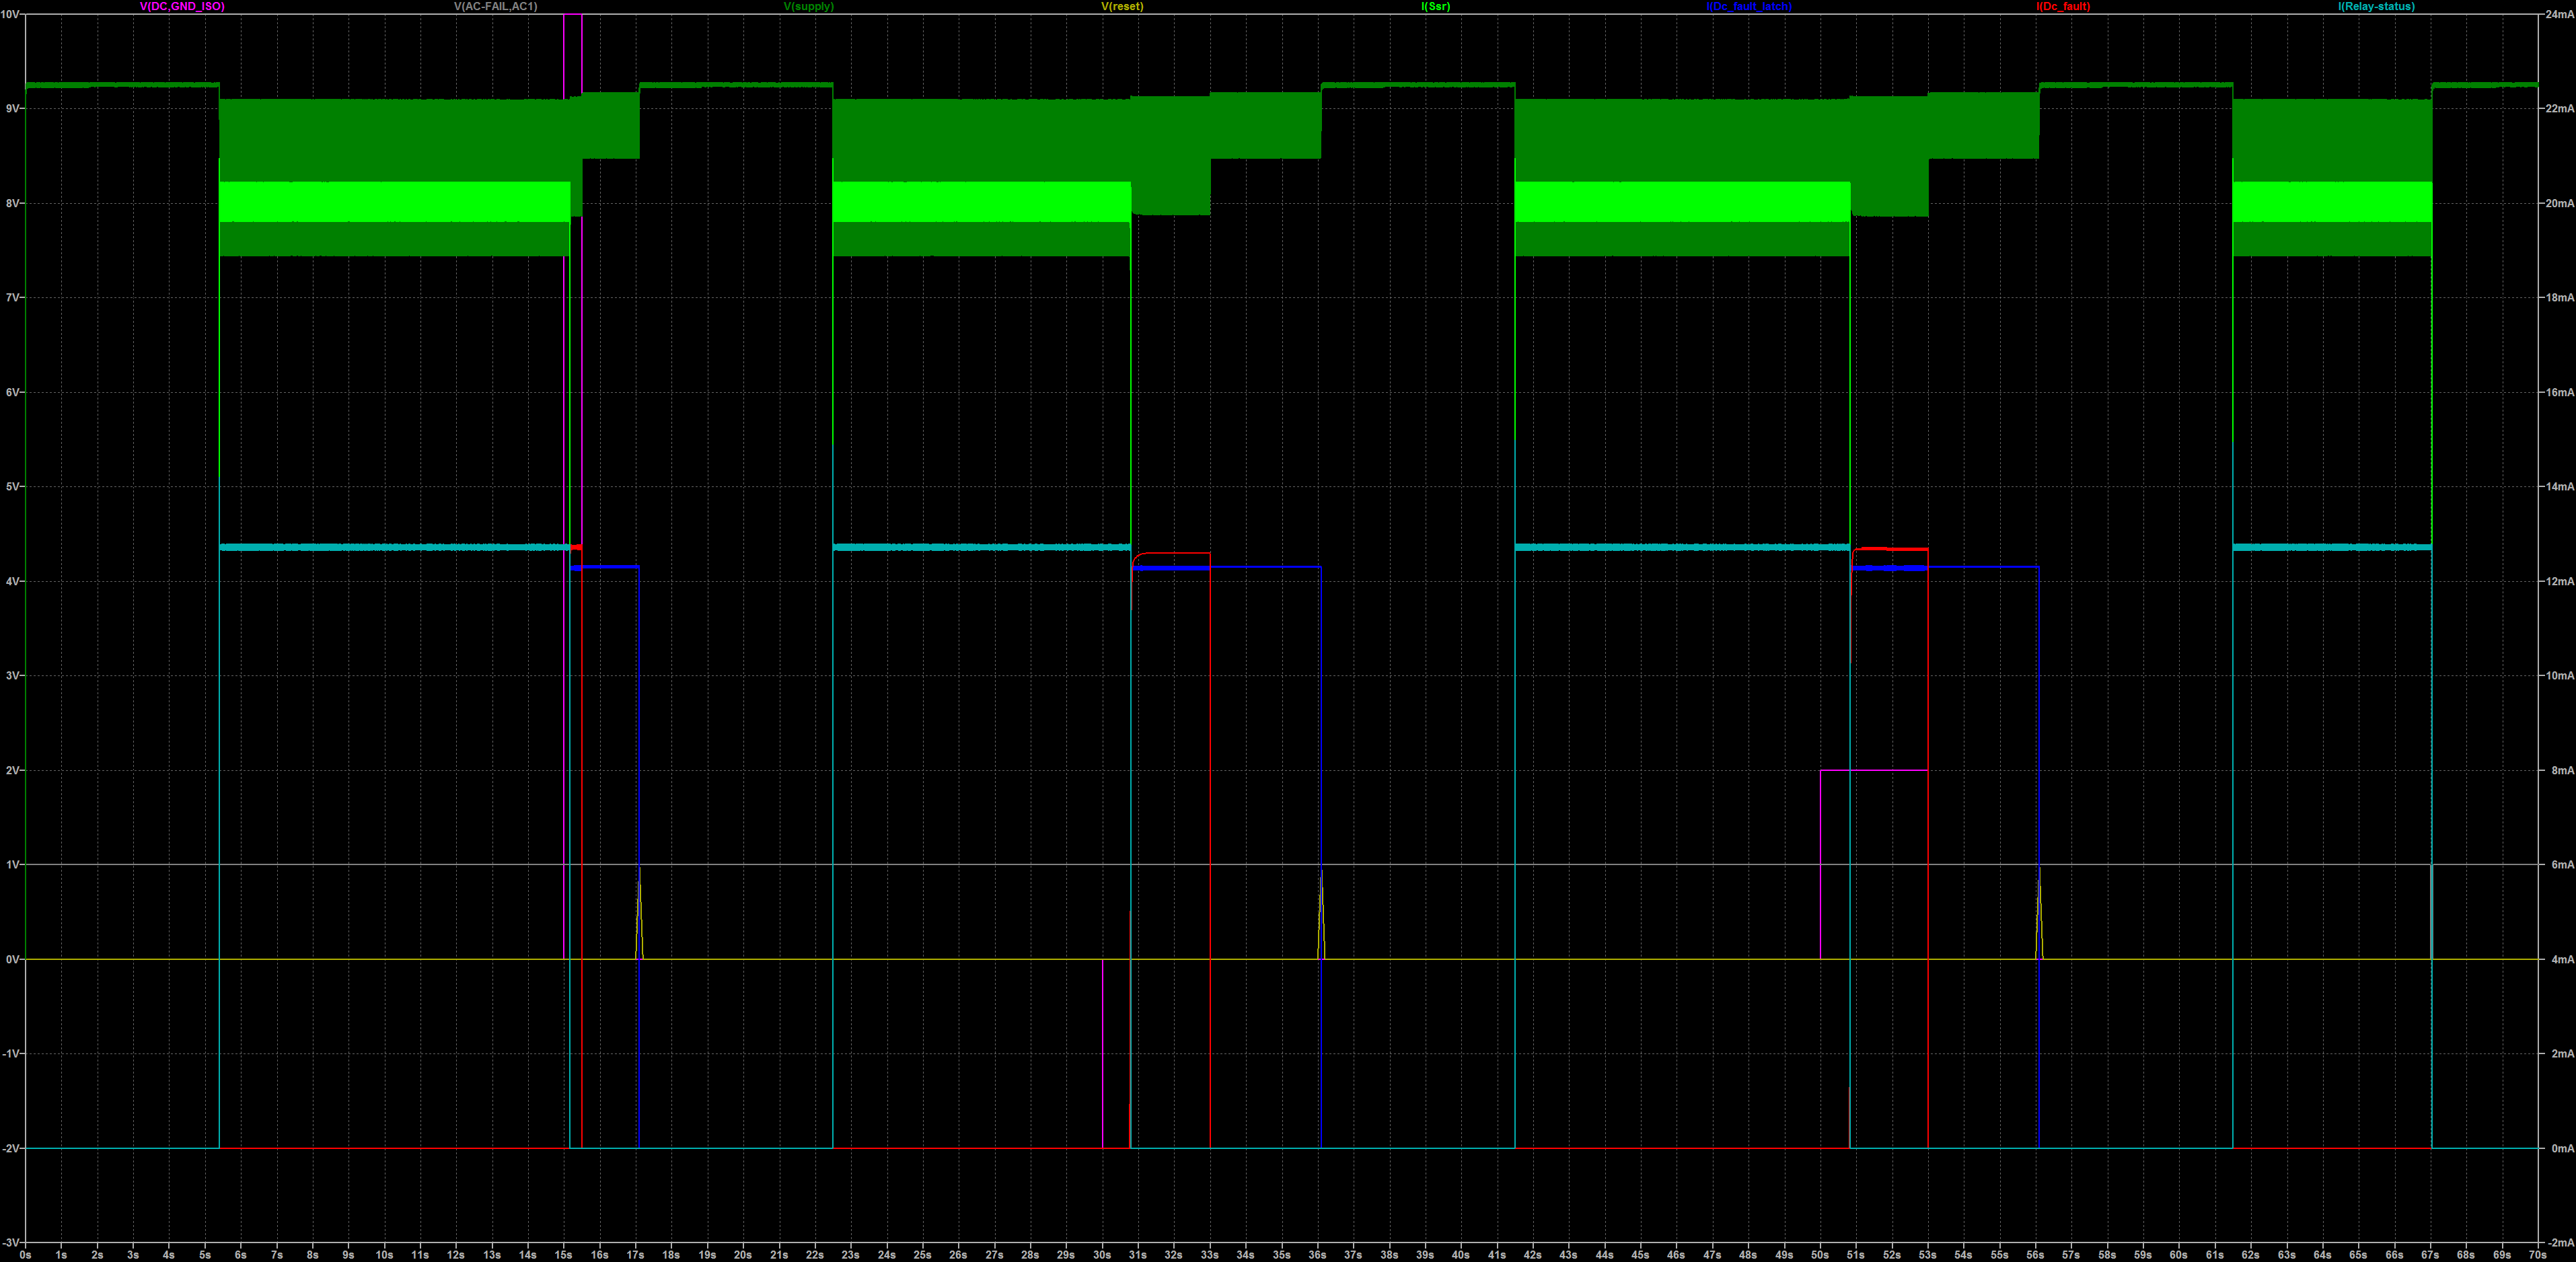Click the 8mA tick on the current axis
Image resolution: width=2576 pixels, height=1262 pixels.
[2562, 771]
